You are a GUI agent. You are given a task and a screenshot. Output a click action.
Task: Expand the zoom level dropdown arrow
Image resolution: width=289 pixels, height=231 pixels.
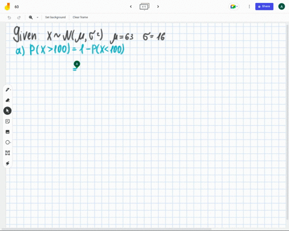[x=37, y=17]
